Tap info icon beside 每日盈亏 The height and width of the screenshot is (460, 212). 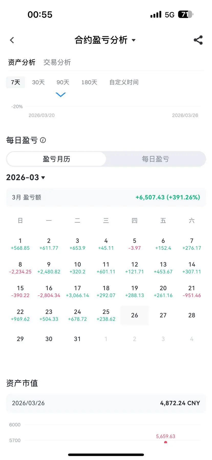[x=43, y=140]
